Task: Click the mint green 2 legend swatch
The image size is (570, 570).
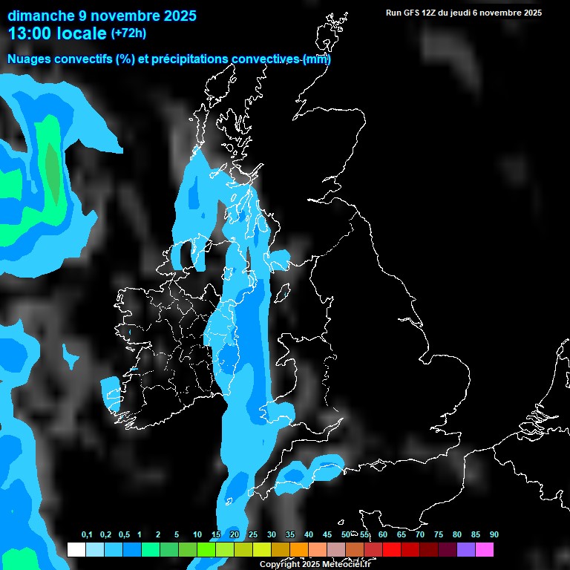Action: pyautogui.click(x=150, y=550)
